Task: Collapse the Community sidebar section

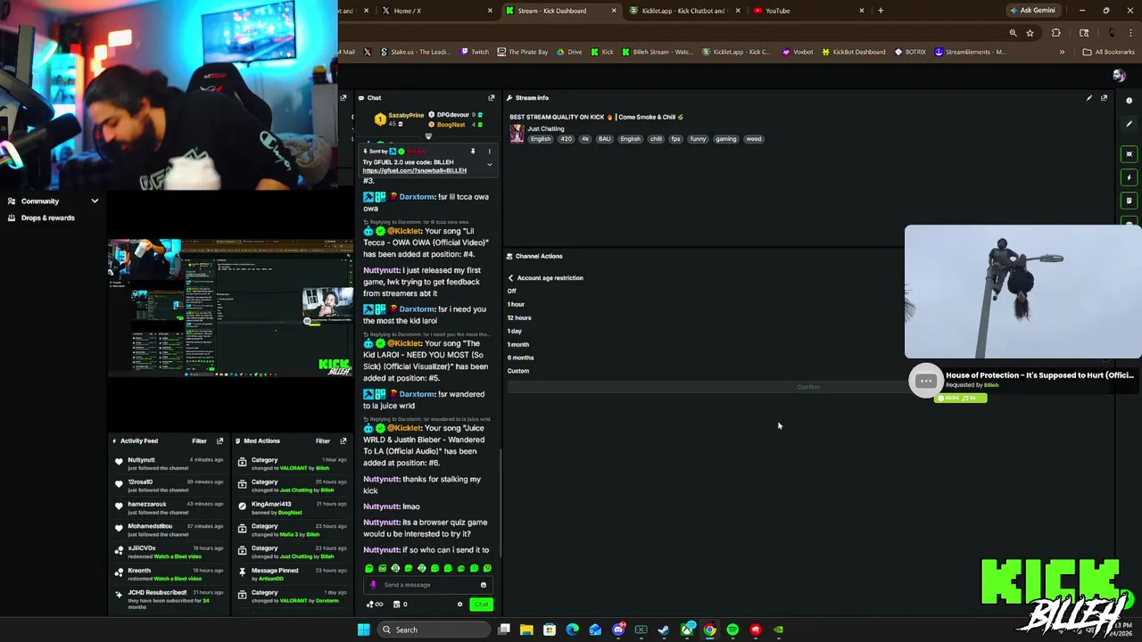Action: click(95, 202)
